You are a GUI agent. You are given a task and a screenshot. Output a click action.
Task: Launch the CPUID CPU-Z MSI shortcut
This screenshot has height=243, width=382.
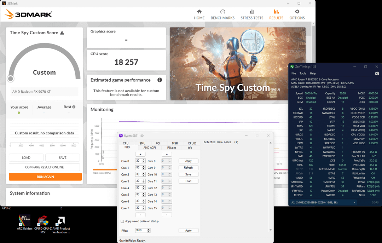43,221
